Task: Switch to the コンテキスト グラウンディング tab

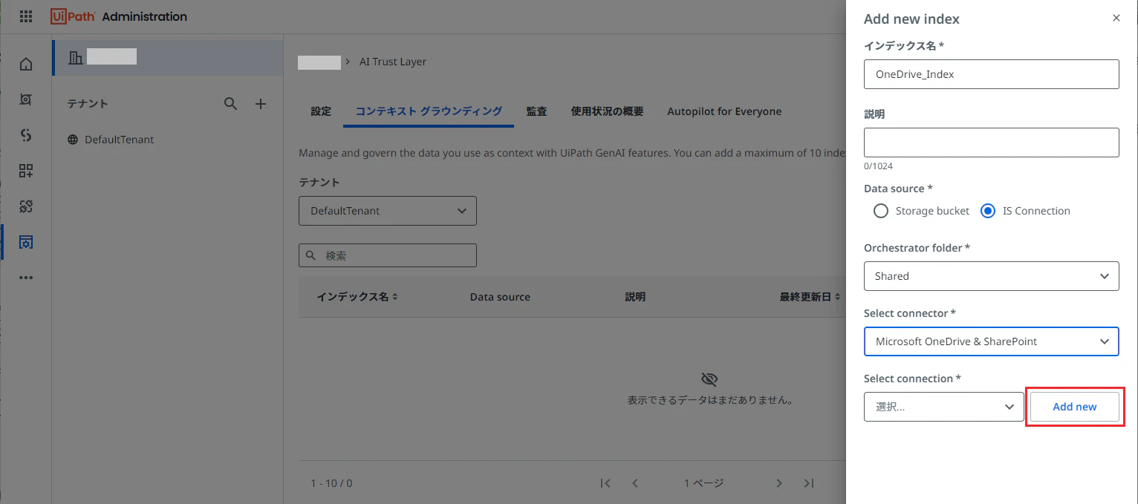Action: tap(429, 111)
